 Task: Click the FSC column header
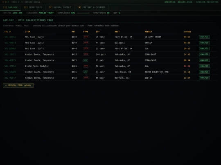[74, 32]
